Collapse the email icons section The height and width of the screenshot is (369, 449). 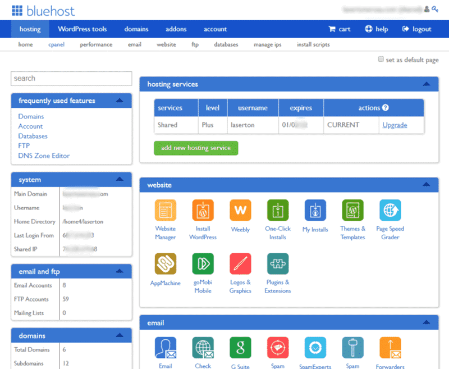click(x=427, y=322)
